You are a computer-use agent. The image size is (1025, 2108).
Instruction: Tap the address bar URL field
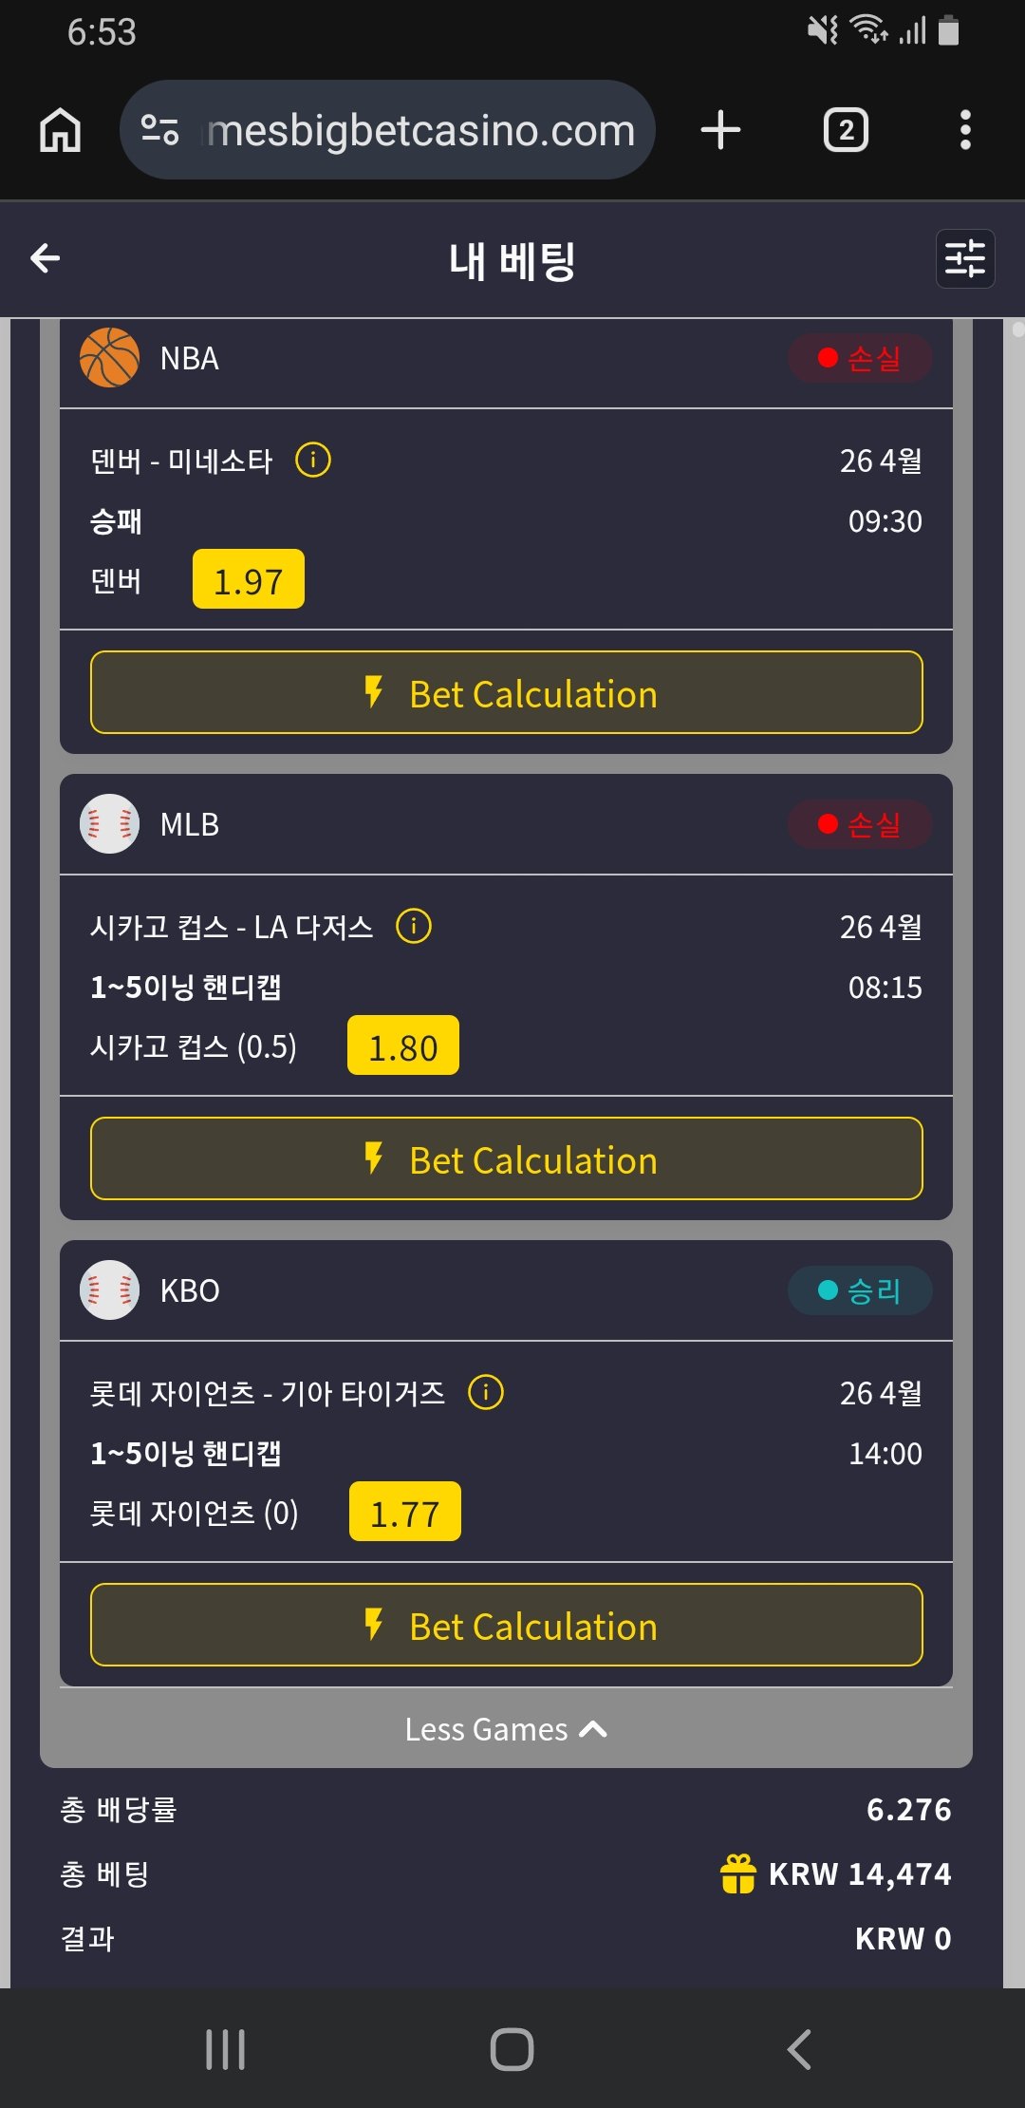click(x=419, y=130)
